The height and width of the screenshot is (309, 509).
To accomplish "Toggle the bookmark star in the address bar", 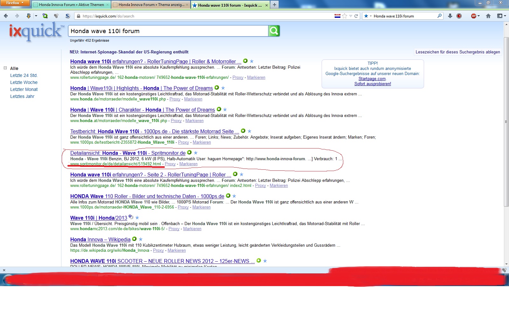I will tap(345, 16).
